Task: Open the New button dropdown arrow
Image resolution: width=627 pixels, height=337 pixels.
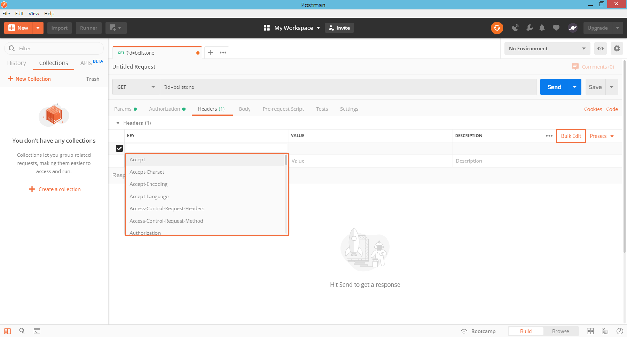Action: click(38, 28)
